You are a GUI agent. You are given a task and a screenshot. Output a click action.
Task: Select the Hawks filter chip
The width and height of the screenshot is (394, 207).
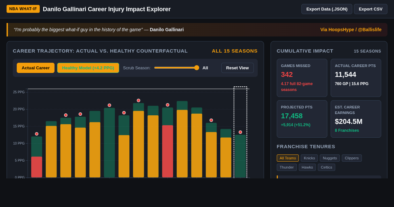click(x=307, y=167)
